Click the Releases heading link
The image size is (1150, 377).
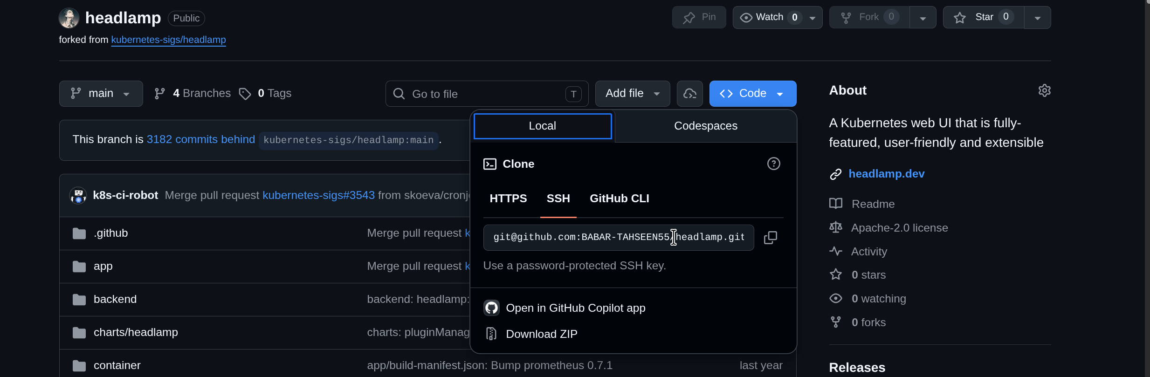pos(857,368)
